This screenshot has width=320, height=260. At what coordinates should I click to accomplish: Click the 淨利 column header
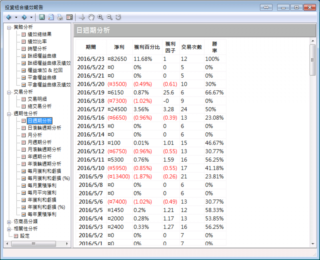coord(119,47)
